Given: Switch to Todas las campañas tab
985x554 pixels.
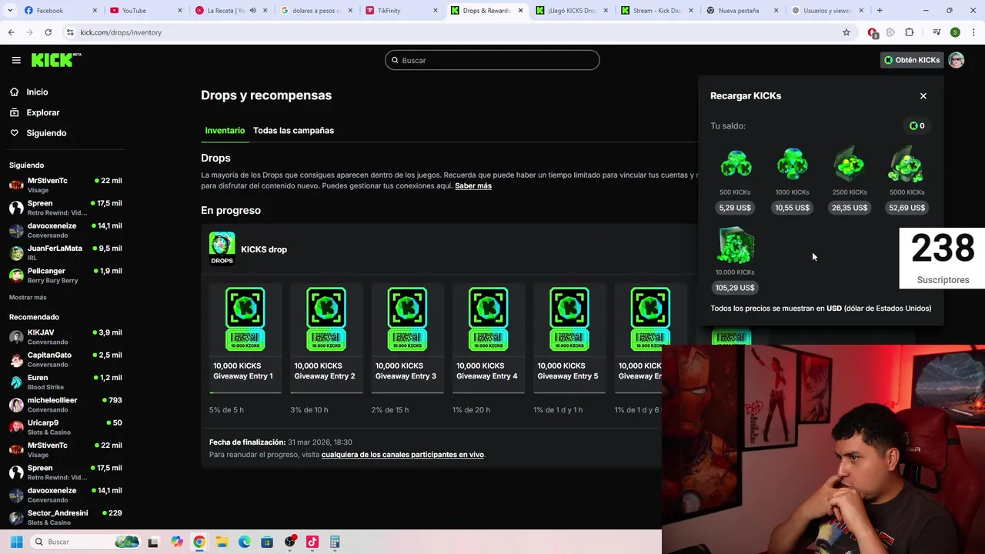Looking at the screenshot, I should [293, 131].
